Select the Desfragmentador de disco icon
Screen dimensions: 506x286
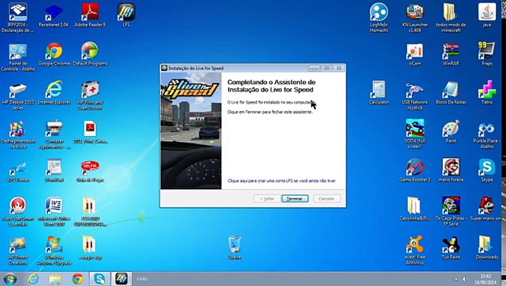coord(17,135)
